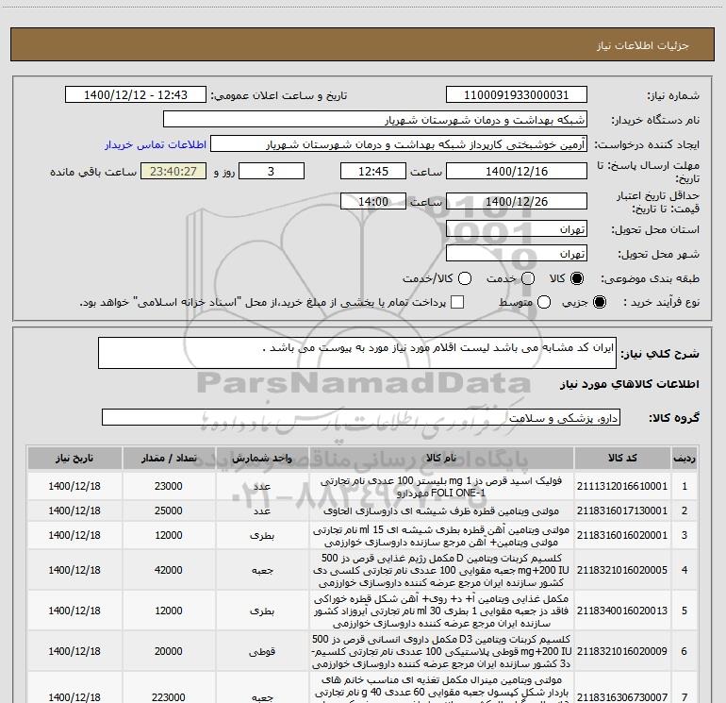Click the واحد شمارش column header

click(262, 458)
